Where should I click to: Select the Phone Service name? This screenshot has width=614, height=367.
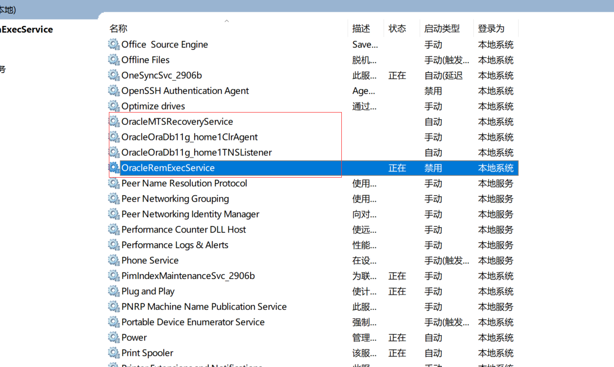pyautogui.click(x=150, y=260)
